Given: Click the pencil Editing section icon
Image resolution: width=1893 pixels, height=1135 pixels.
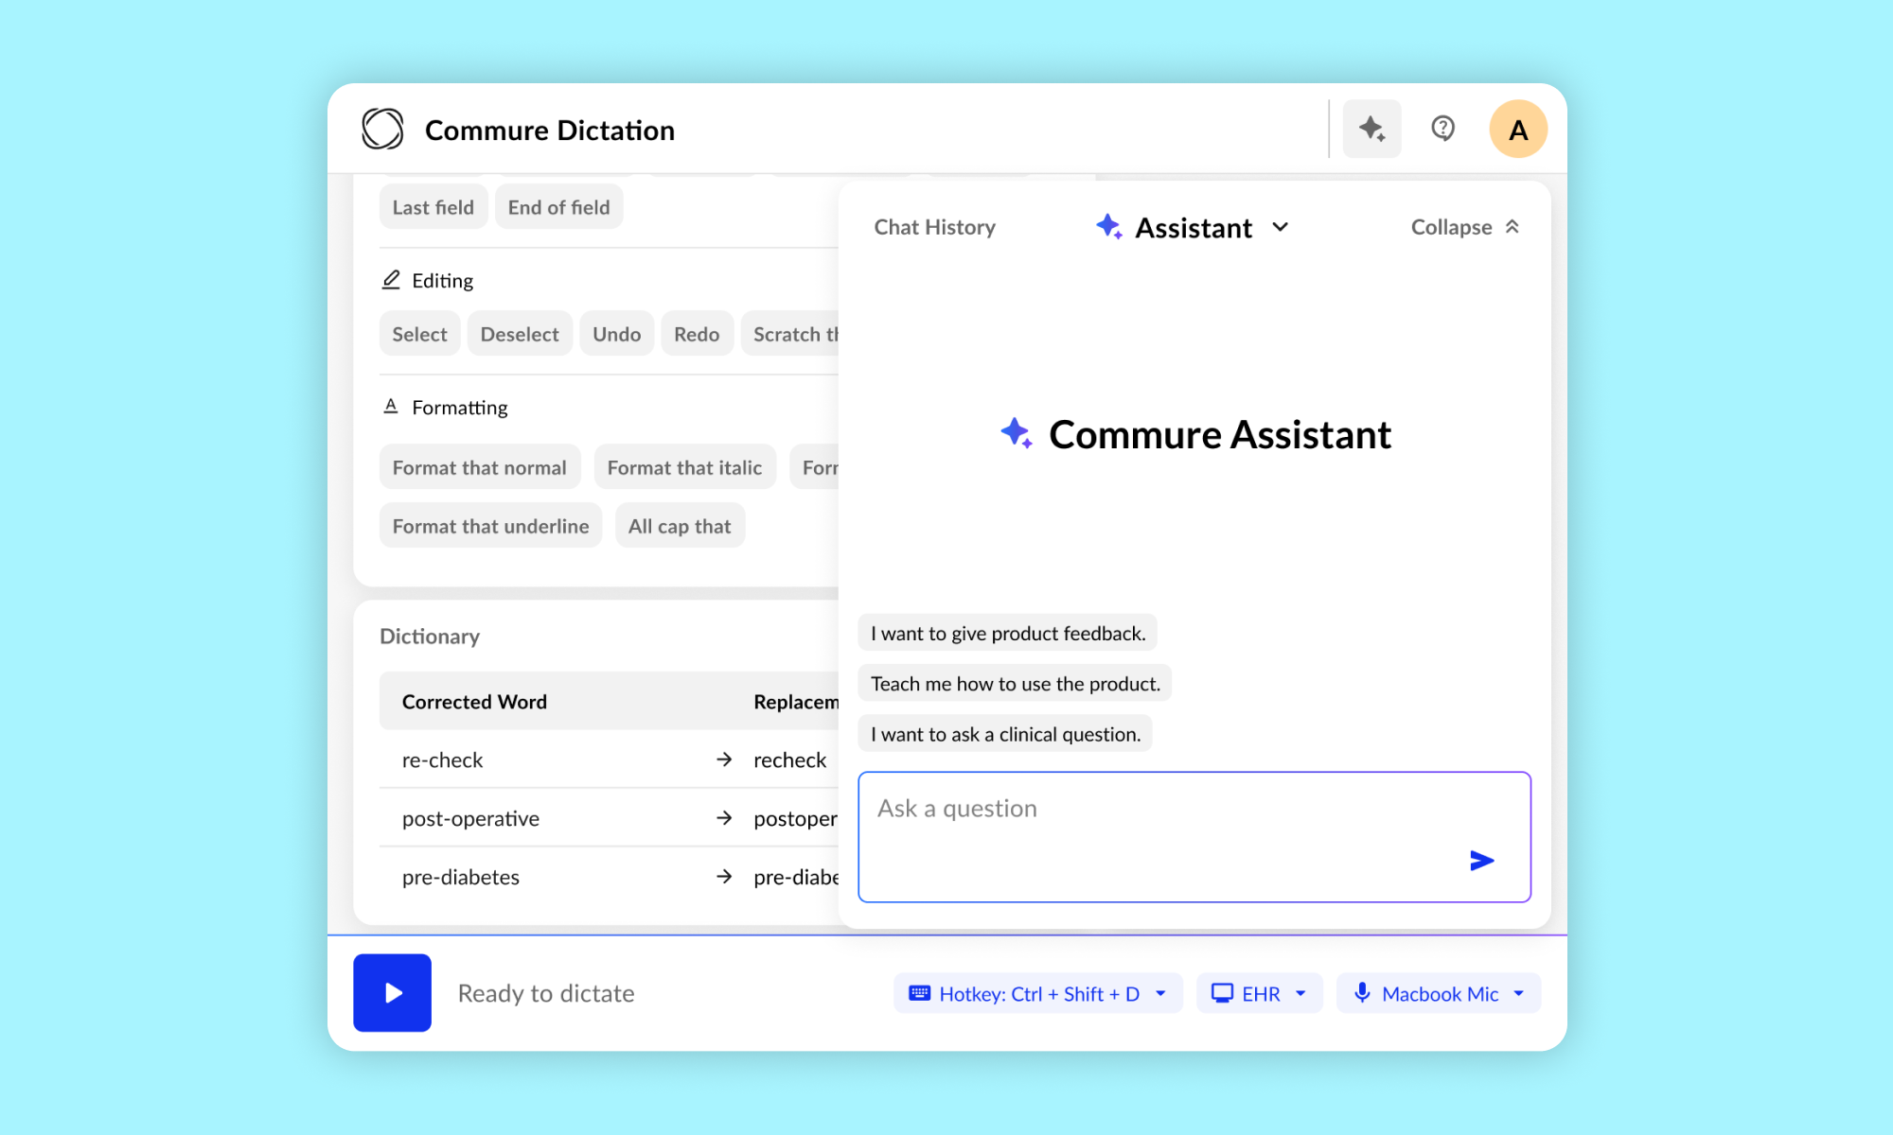Looking at the screenshot, I should [x=391, y=280].
